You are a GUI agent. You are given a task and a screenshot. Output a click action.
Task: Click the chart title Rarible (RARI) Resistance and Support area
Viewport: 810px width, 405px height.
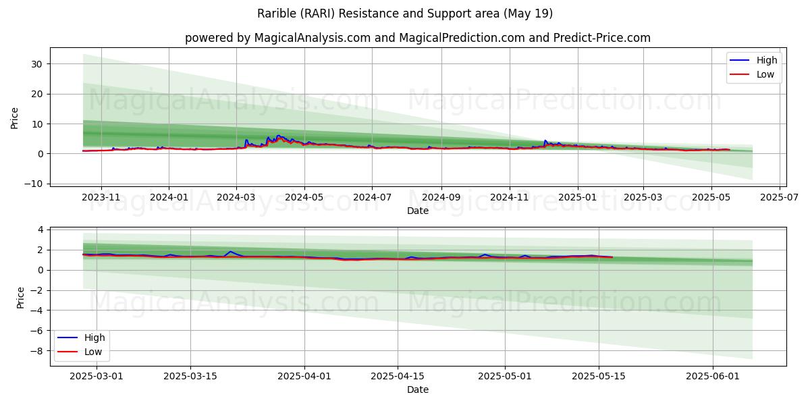[405, 13]
